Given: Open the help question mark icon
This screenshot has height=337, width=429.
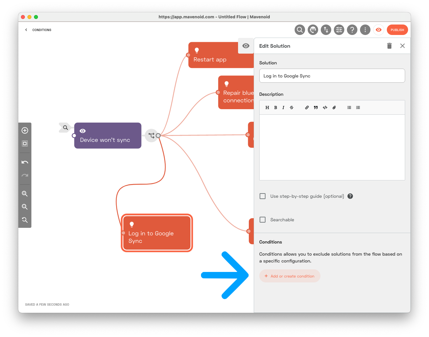Looking at the screenshot, I should [352, 30].
